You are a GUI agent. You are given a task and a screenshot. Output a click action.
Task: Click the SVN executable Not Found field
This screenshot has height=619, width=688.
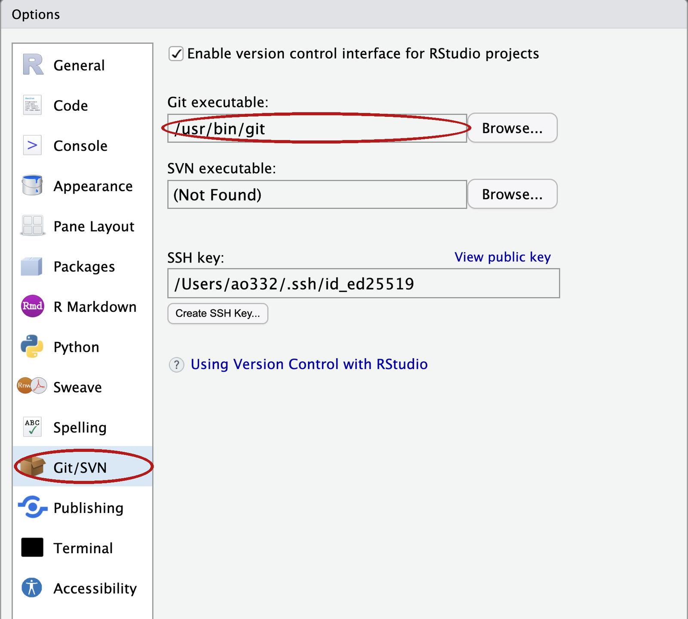317,195
